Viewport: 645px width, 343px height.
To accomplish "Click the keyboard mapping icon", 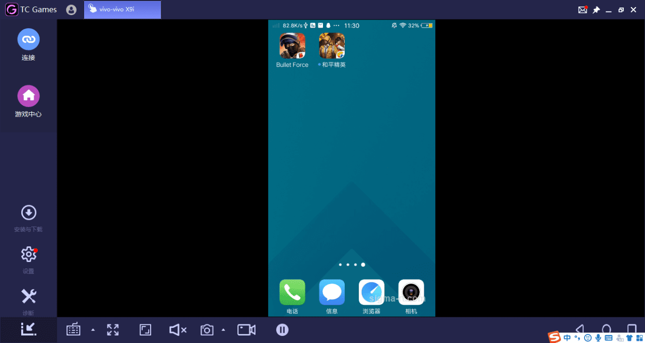I will (74, 329).
